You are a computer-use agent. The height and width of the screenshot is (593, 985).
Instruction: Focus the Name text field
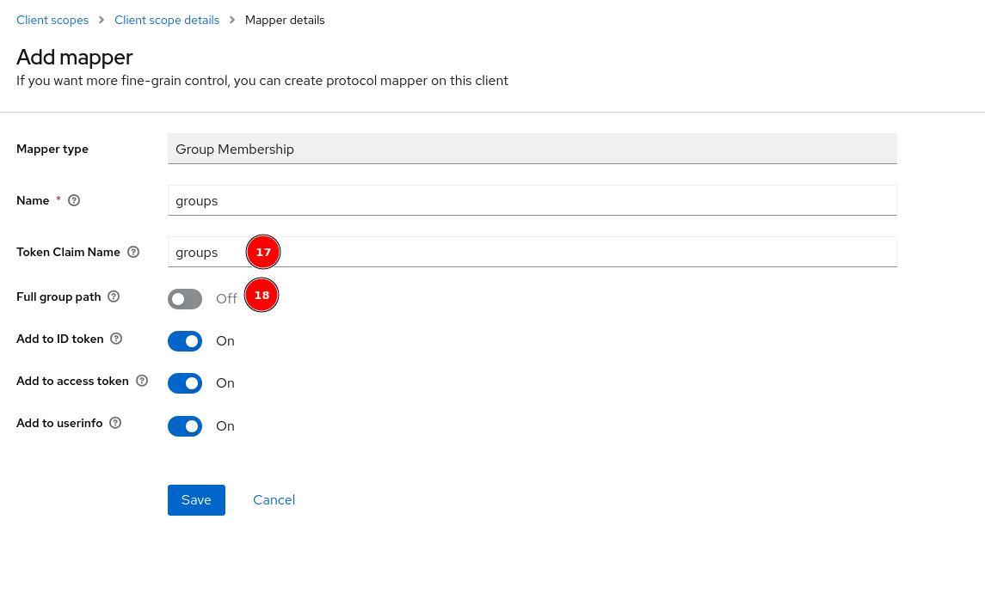click(532, 200)
